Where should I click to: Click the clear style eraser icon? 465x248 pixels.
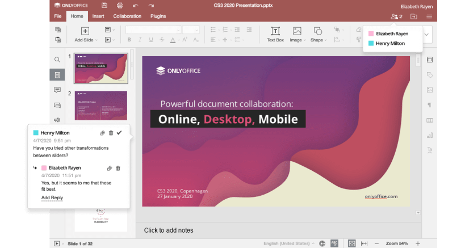(x=358, y=30)
